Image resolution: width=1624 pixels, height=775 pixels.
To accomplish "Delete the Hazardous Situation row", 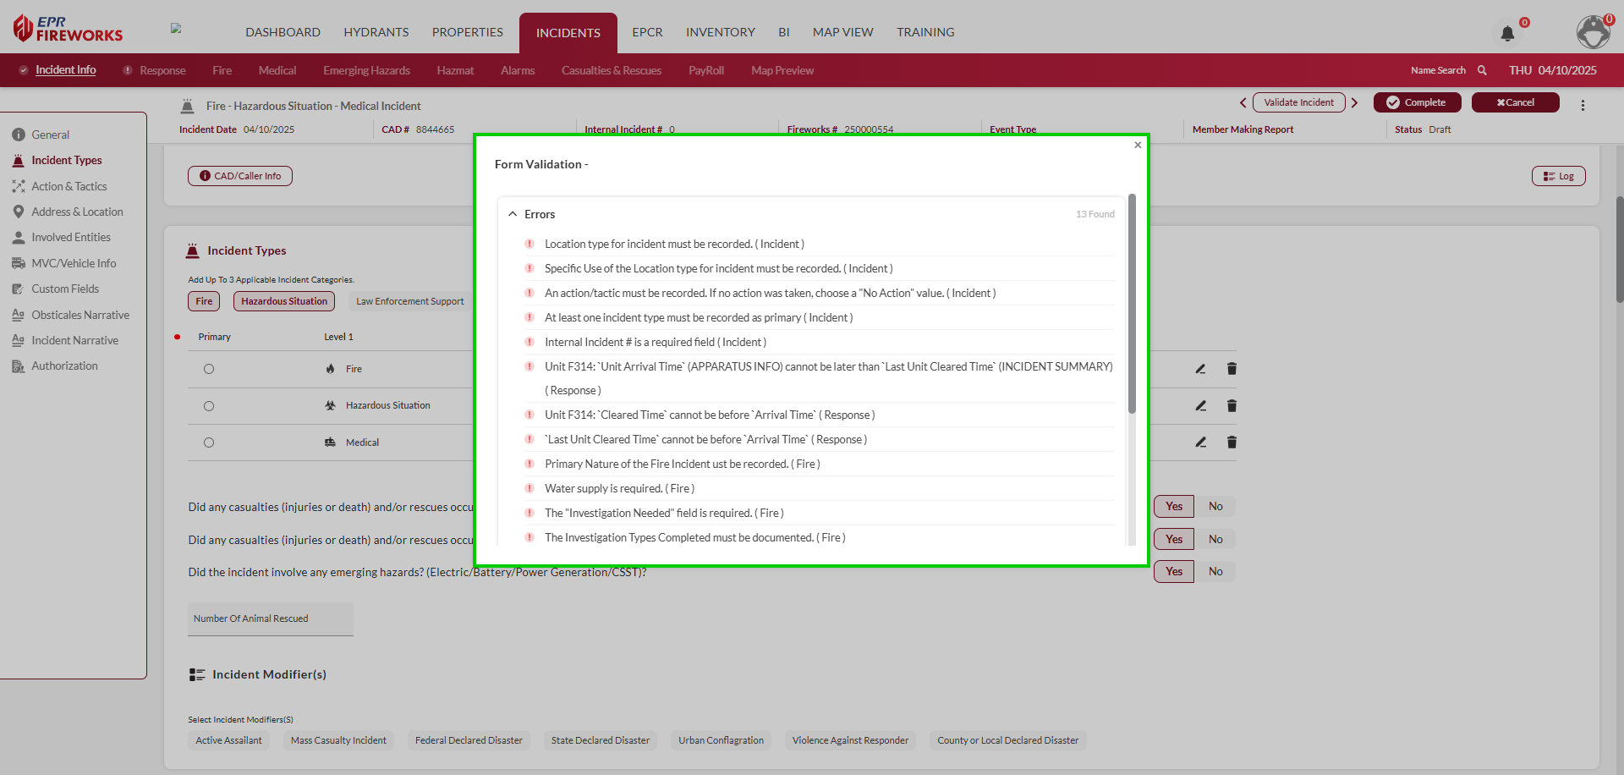I will point(1232,406).
